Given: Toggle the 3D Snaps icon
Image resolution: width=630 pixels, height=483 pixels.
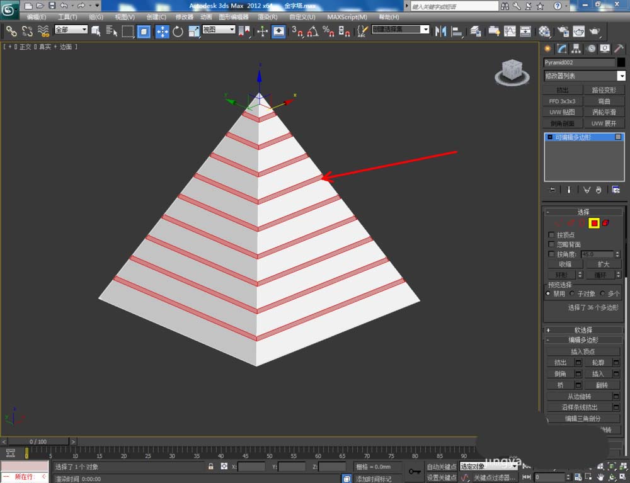Looking at the screenshot, I should coord(297,31).
